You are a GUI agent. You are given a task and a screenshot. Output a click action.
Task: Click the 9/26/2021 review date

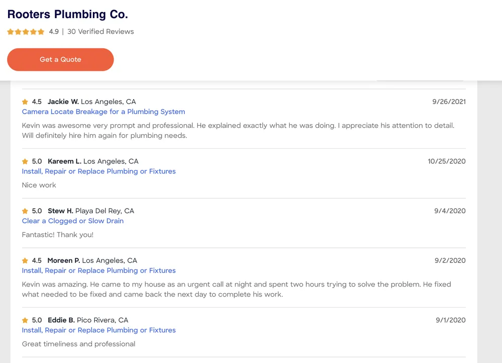pyautogui.click(x=449, y=102)
